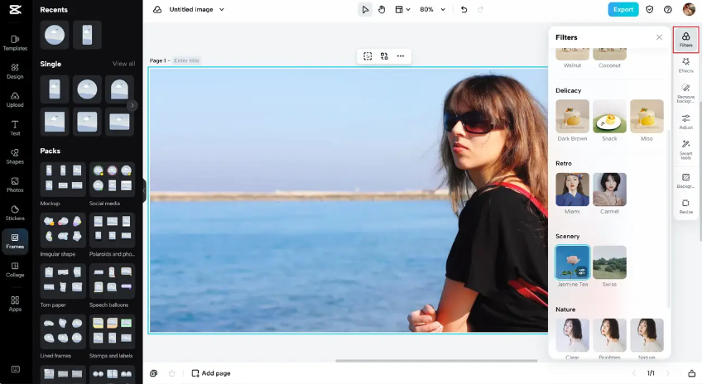This screenshot has height=384, width=702.
Task: Close the Filters panel
Action: (x=659, y=37)
